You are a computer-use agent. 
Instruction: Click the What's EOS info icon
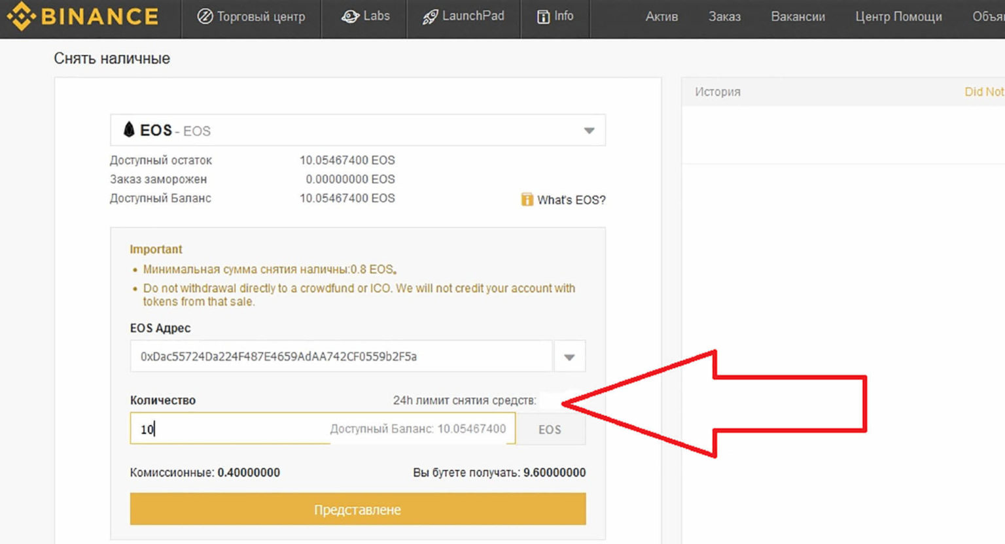tap(527, 199)
